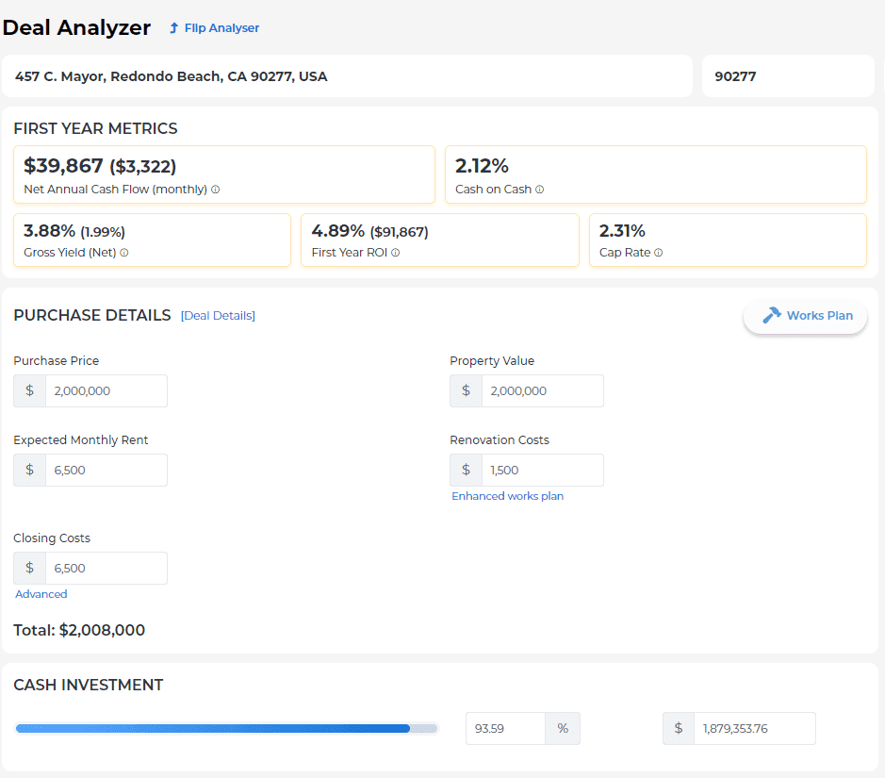The image size is (885, 778).
Task: Click the 1,879,353.76 cash amount field
Action: 755,728
